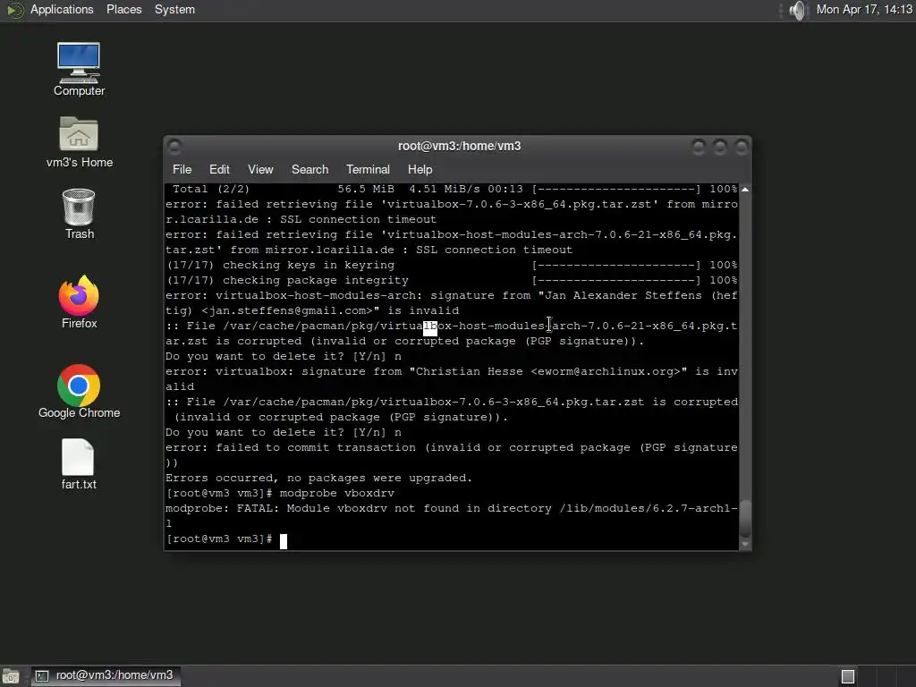Click the terminal scrollbar up arrow
The image size is (916, 687).
point(745,190)
